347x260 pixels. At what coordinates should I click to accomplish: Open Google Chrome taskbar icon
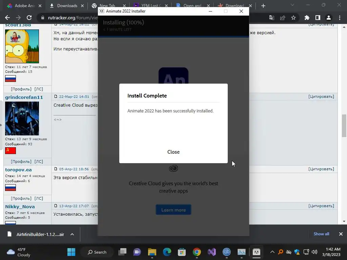[197, 252]
